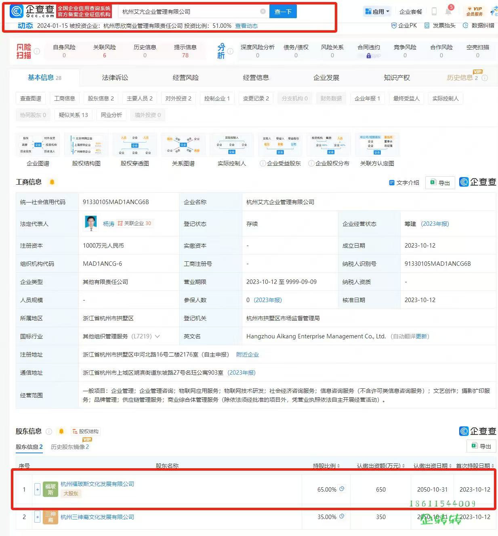This screenshot has width=498, height=536.
Task: Click the Qcc.com logo
Action: 32,11
